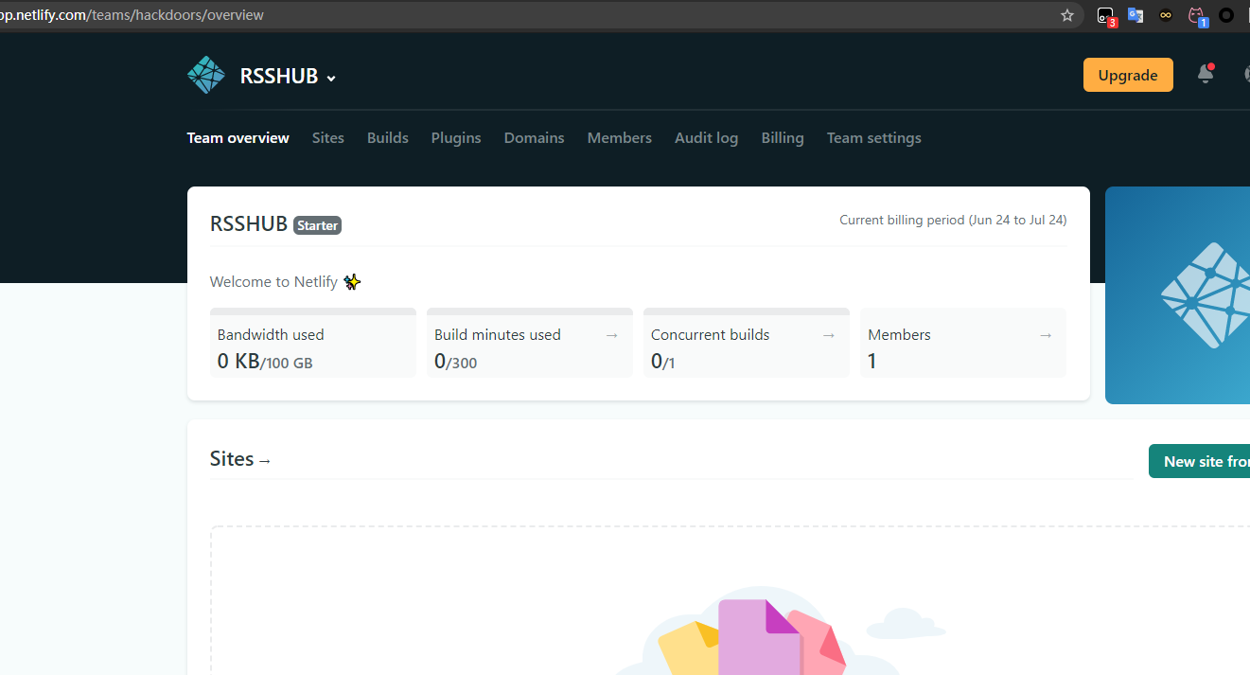Image resolution: width=1250 pixels, height=675 pixels.
Task: Open the Billing tab
Action: coord(783,138)
